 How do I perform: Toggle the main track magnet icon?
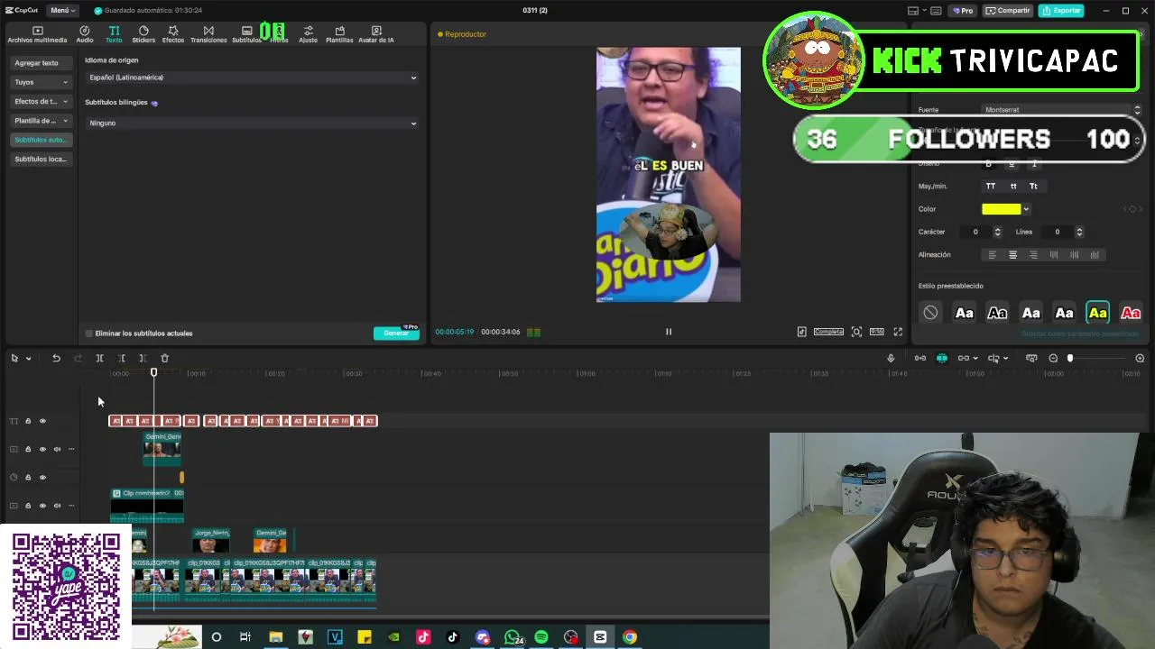[919, 359]
